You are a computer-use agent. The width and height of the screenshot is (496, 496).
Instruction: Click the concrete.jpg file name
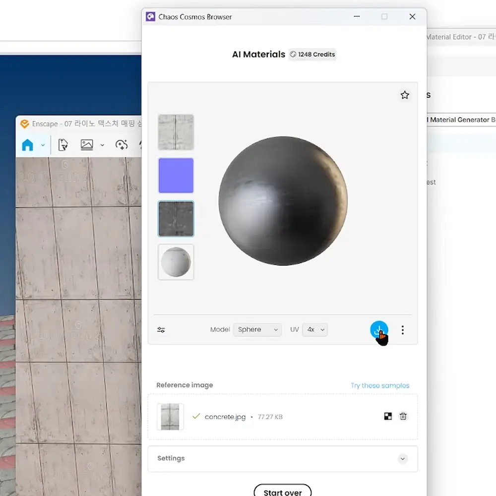[x=225, y=417]
